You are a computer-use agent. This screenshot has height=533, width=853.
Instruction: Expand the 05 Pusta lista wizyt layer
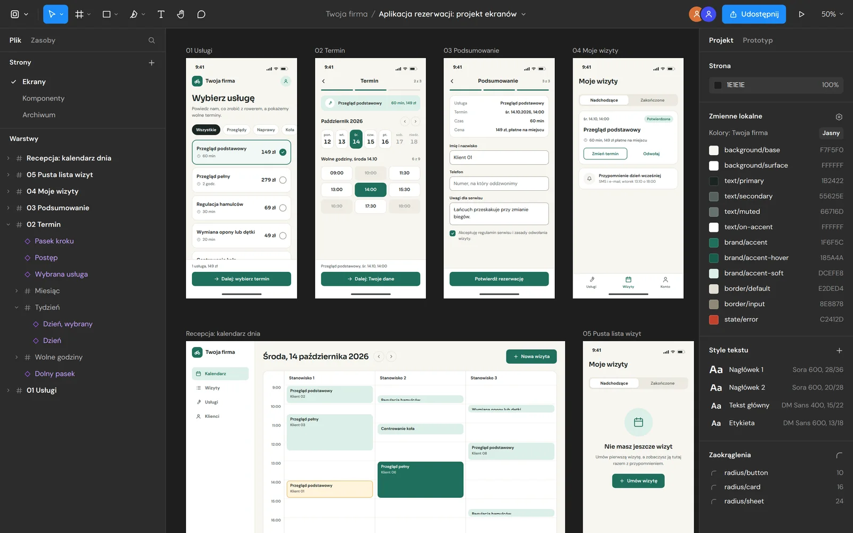[8, 175]
